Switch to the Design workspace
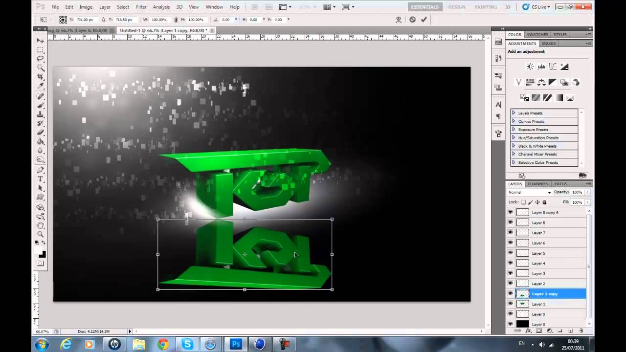This screenshot has width=626, height=352. 457,7
